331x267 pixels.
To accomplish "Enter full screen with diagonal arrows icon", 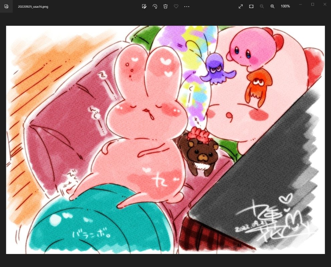I will 241,6.
